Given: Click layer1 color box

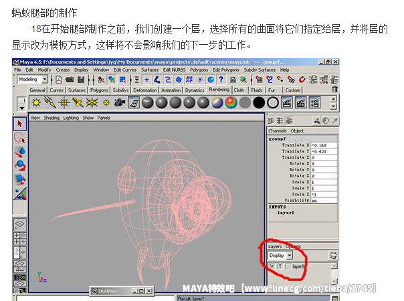Looking at the screenshot, I should 288,266.
